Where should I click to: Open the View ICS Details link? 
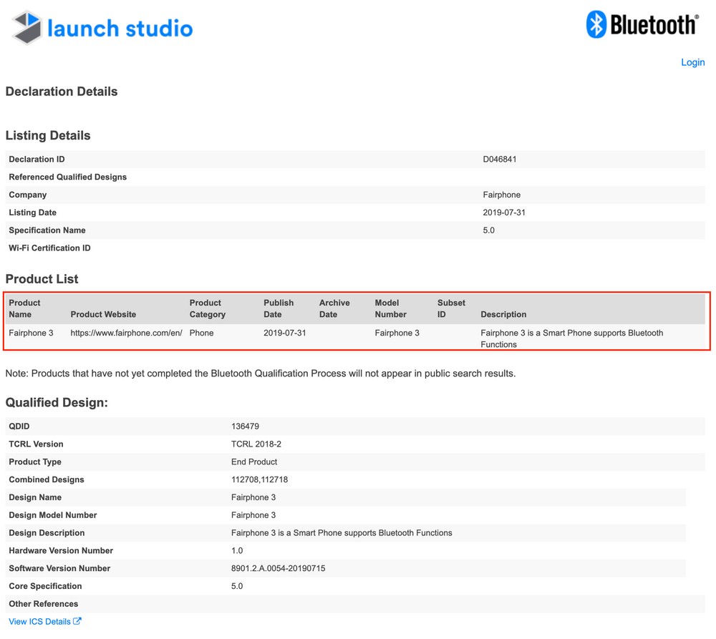coord(39,621)
